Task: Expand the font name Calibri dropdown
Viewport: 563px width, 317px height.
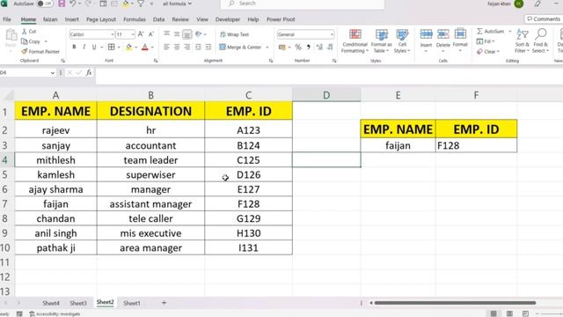Action: (x=112, y=34)
